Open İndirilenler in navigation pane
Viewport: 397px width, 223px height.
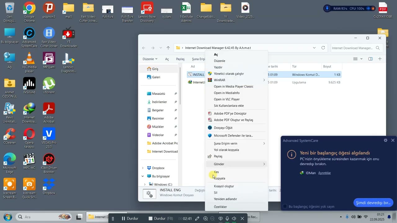pyautogui.click(x=159, y=102)
